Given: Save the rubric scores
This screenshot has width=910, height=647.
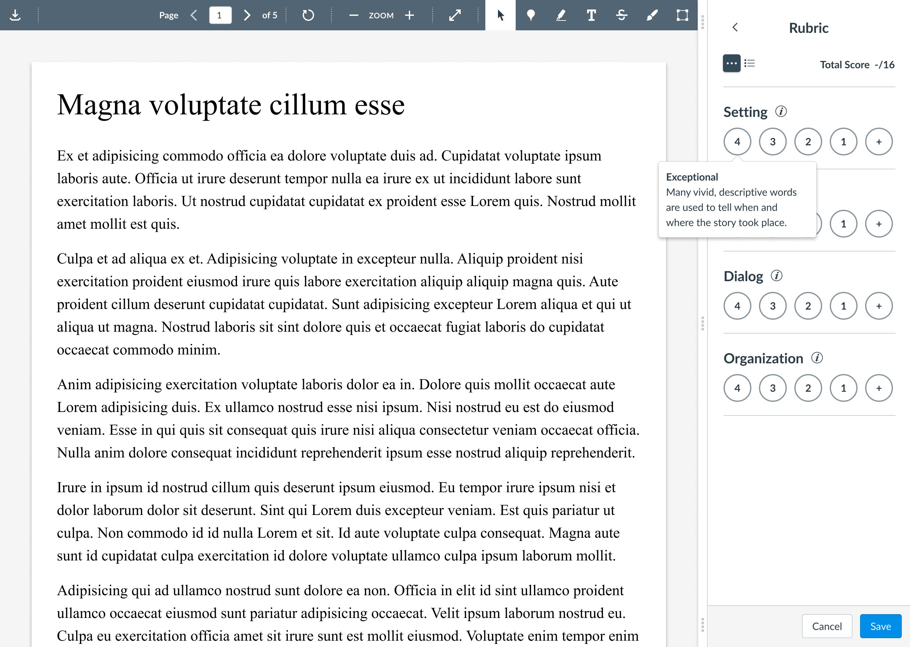Looking at the screenshot, I should pyautogui.click(x=881, y=626).
